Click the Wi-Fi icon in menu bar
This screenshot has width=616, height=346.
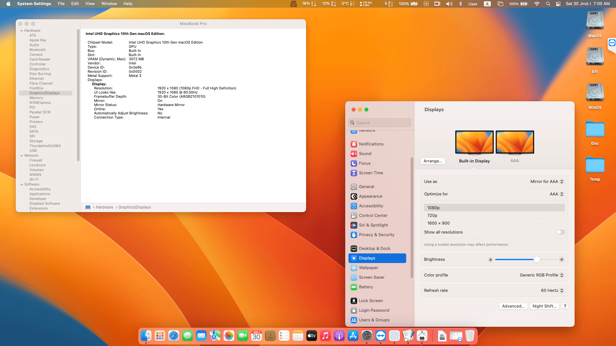[x=537, y=4]
